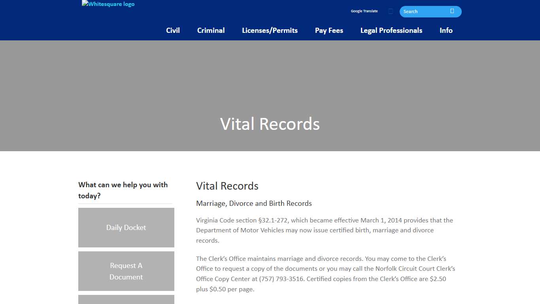Click the partially visible sidebar button below Request A Document

point(126,300)
